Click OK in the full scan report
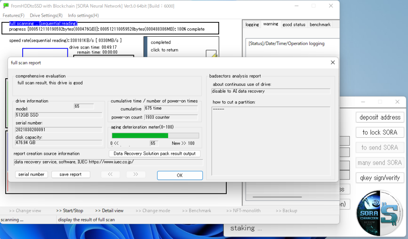Screen dimensions: 408x239 tap(180, 176)
